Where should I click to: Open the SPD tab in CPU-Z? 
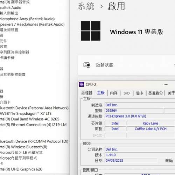pyautogui.click(x=127, y=93)
